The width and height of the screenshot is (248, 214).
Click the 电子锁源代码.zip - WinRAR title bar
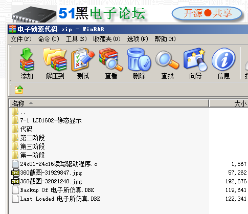coord(128,29)
